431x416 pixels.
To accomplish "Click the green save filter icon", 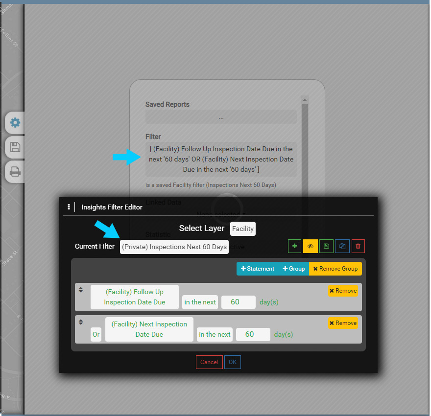I will coord(326,246).
